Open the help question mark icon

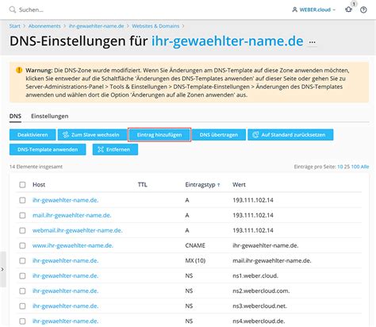(363, 10)
